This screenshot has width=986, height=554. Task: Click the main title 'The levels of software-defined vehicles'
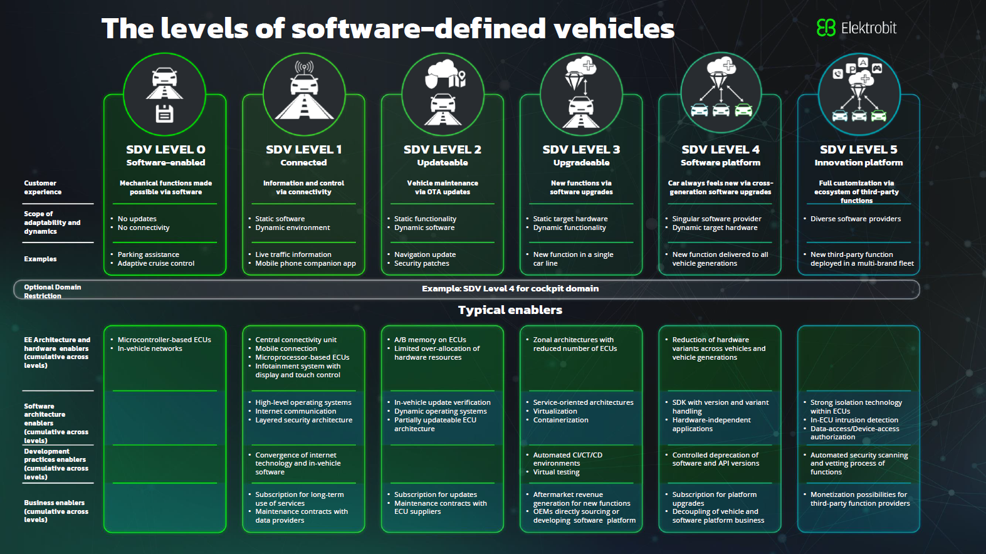[387, 29]
